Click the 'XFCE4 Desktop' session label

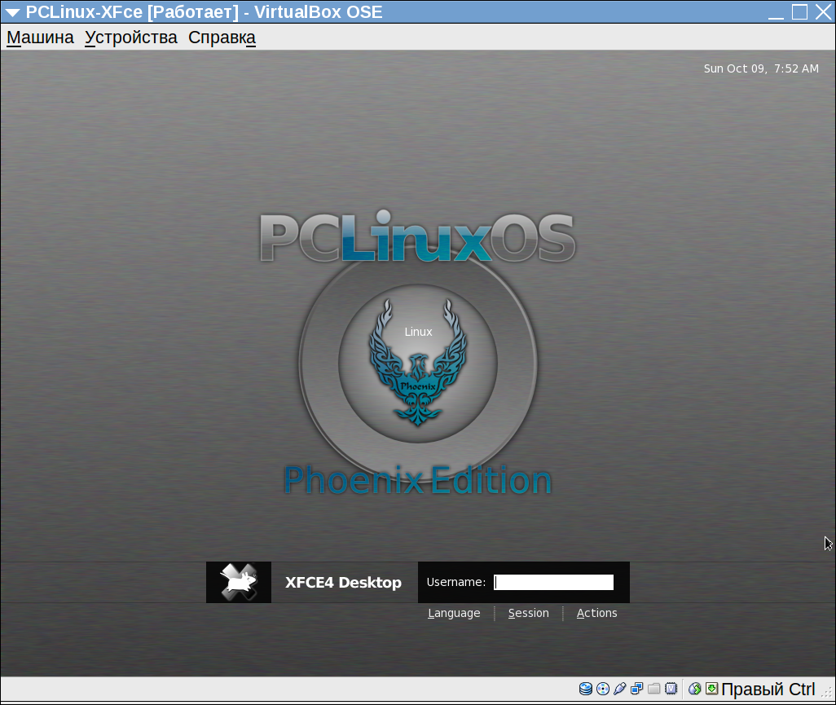pyautogui.click(x=343, y=583)
